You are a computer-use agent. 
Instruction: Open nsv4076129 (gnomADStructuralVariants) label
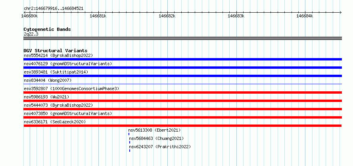(68, 64)
